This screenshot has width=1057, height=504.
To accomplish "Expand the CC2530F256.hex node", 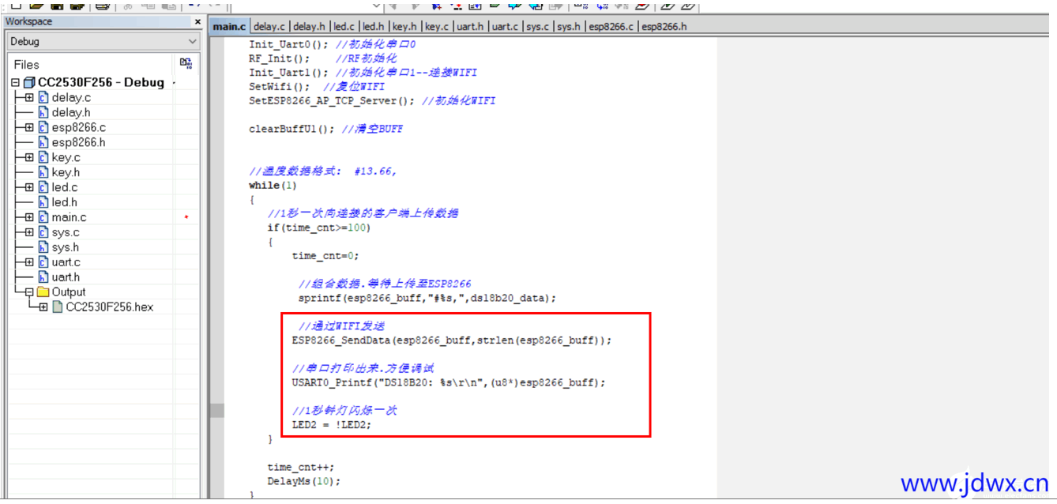I will pyautogui.click(x=43, y=307).
